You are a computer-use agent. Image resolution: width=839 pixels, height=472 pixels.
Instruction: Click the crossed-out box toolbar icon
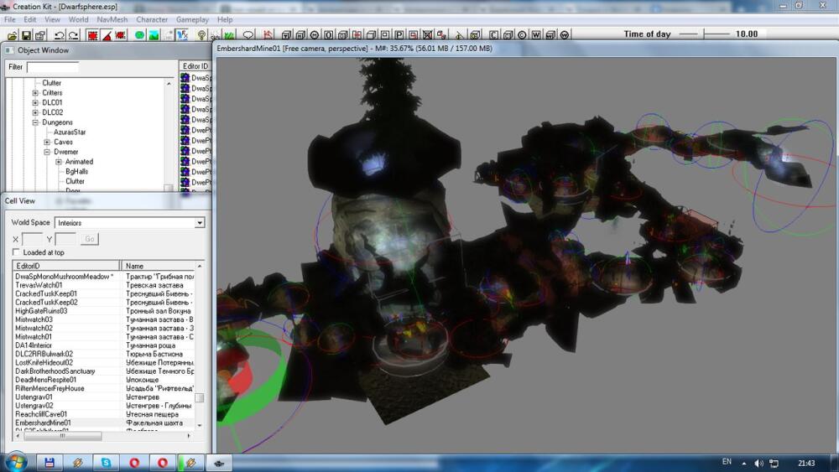[428, 35]
